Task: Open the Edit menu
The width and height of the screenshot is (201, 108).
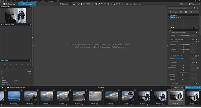Action: point(11,1)
